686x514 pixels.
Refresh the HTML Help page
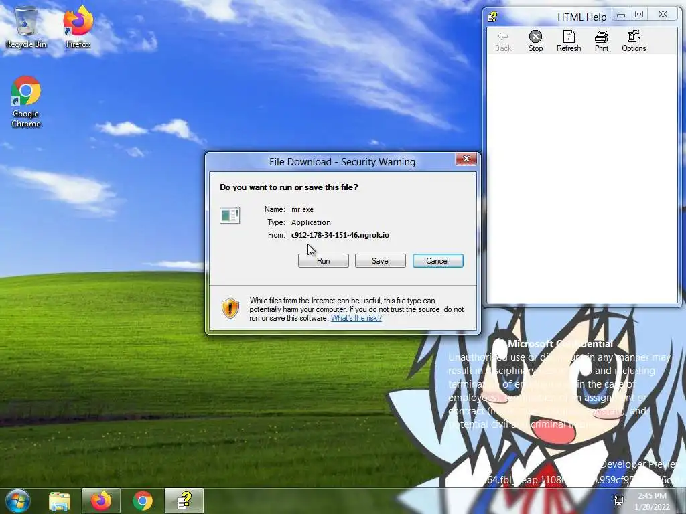click(569, 41)
